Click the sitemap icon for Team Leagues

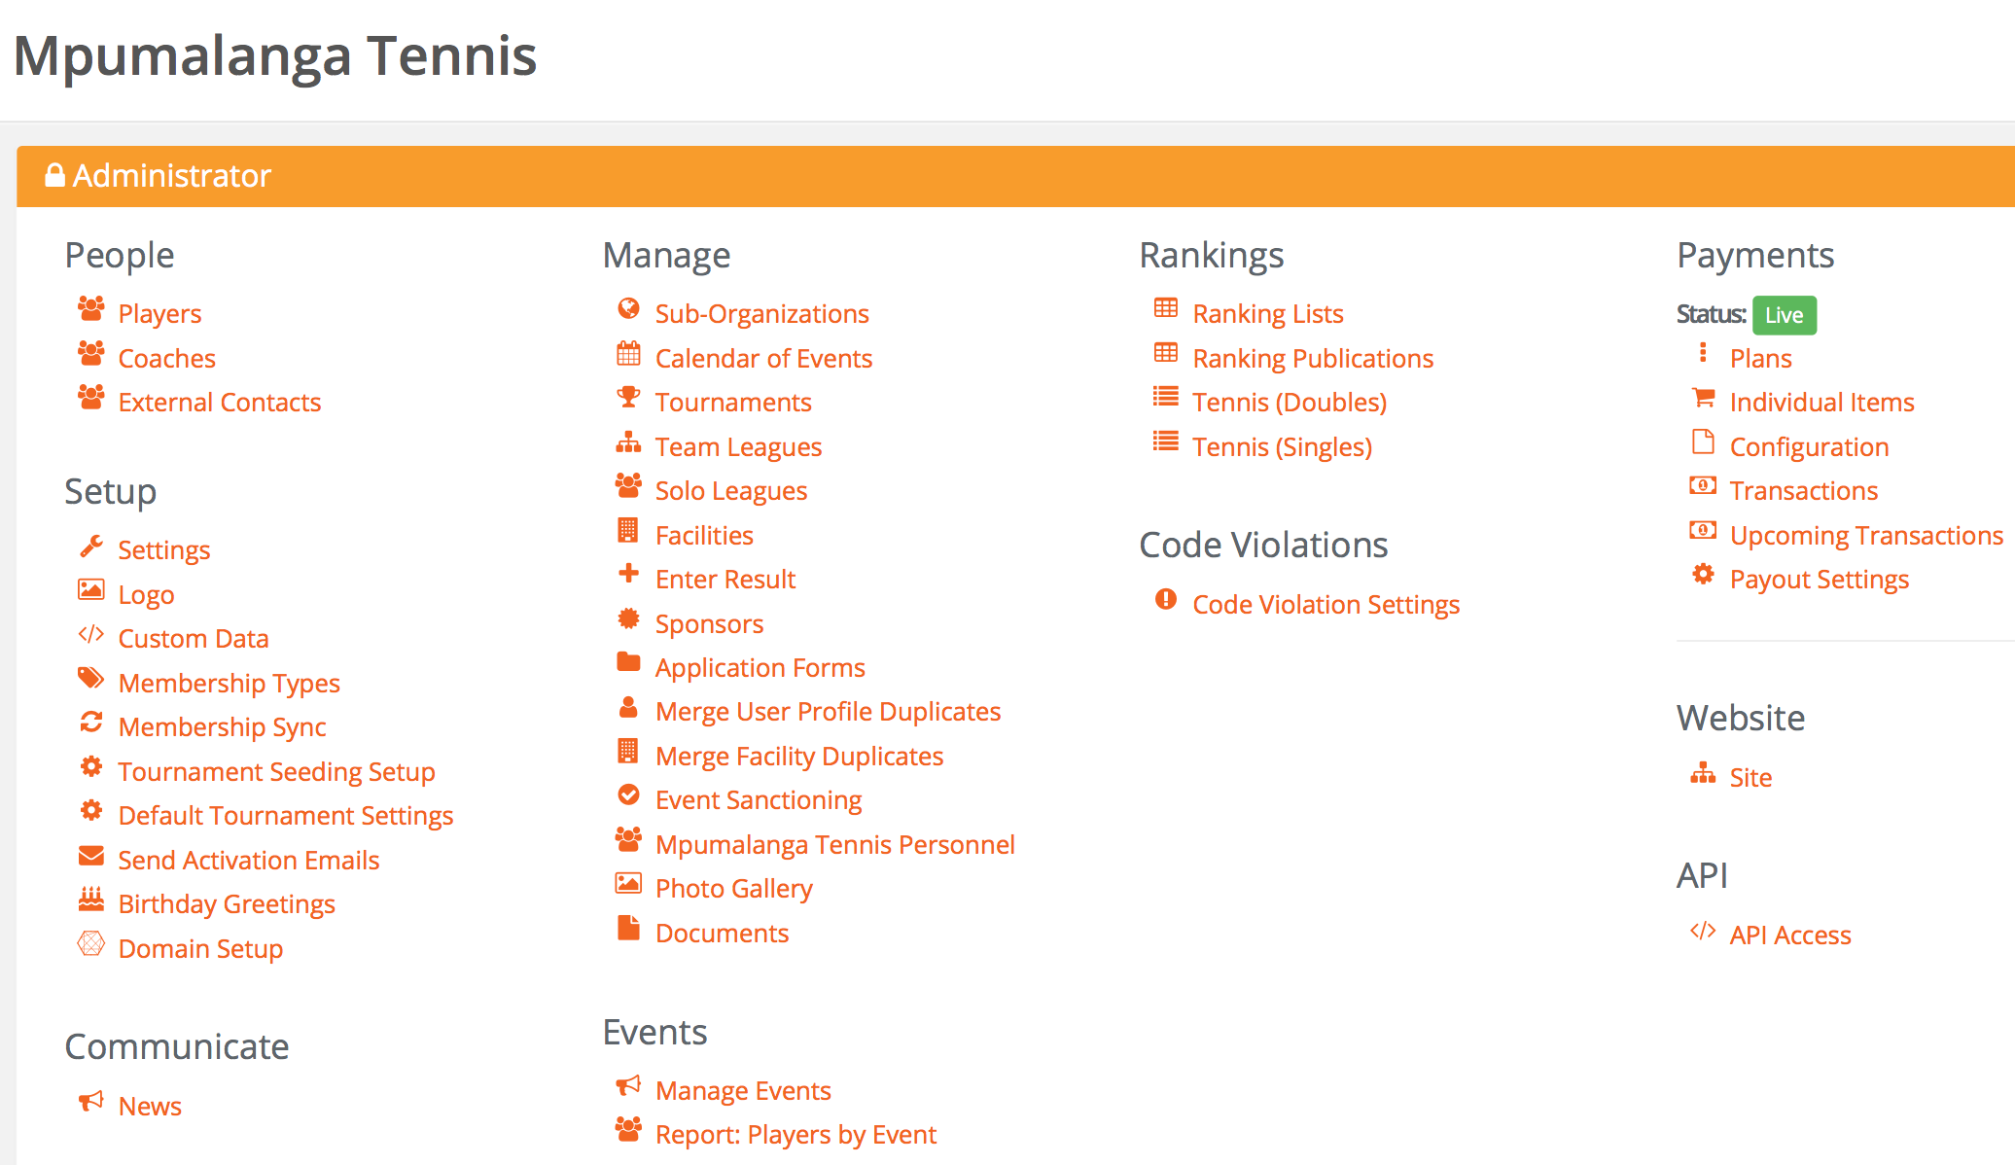pos(629,442)
